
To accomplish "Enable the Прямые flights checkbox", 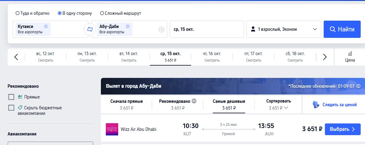I will tap(11, 97).
